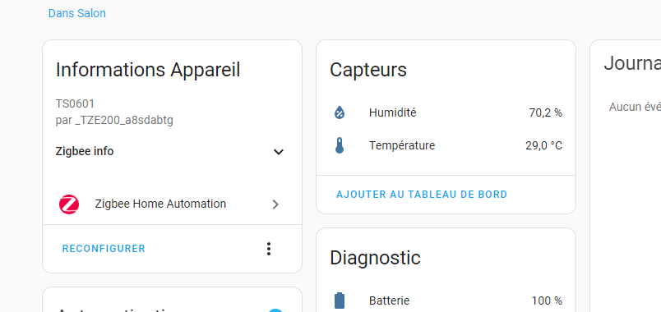
Task: Open the three-dot device options menu
Action: coord(269,249)
